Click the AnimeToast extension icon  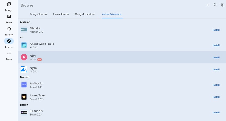click(24, 97)
